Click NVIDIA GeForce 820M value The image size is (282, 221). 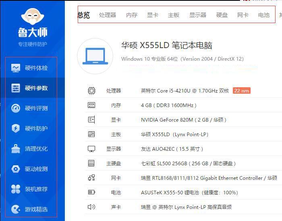coord(184,120)
